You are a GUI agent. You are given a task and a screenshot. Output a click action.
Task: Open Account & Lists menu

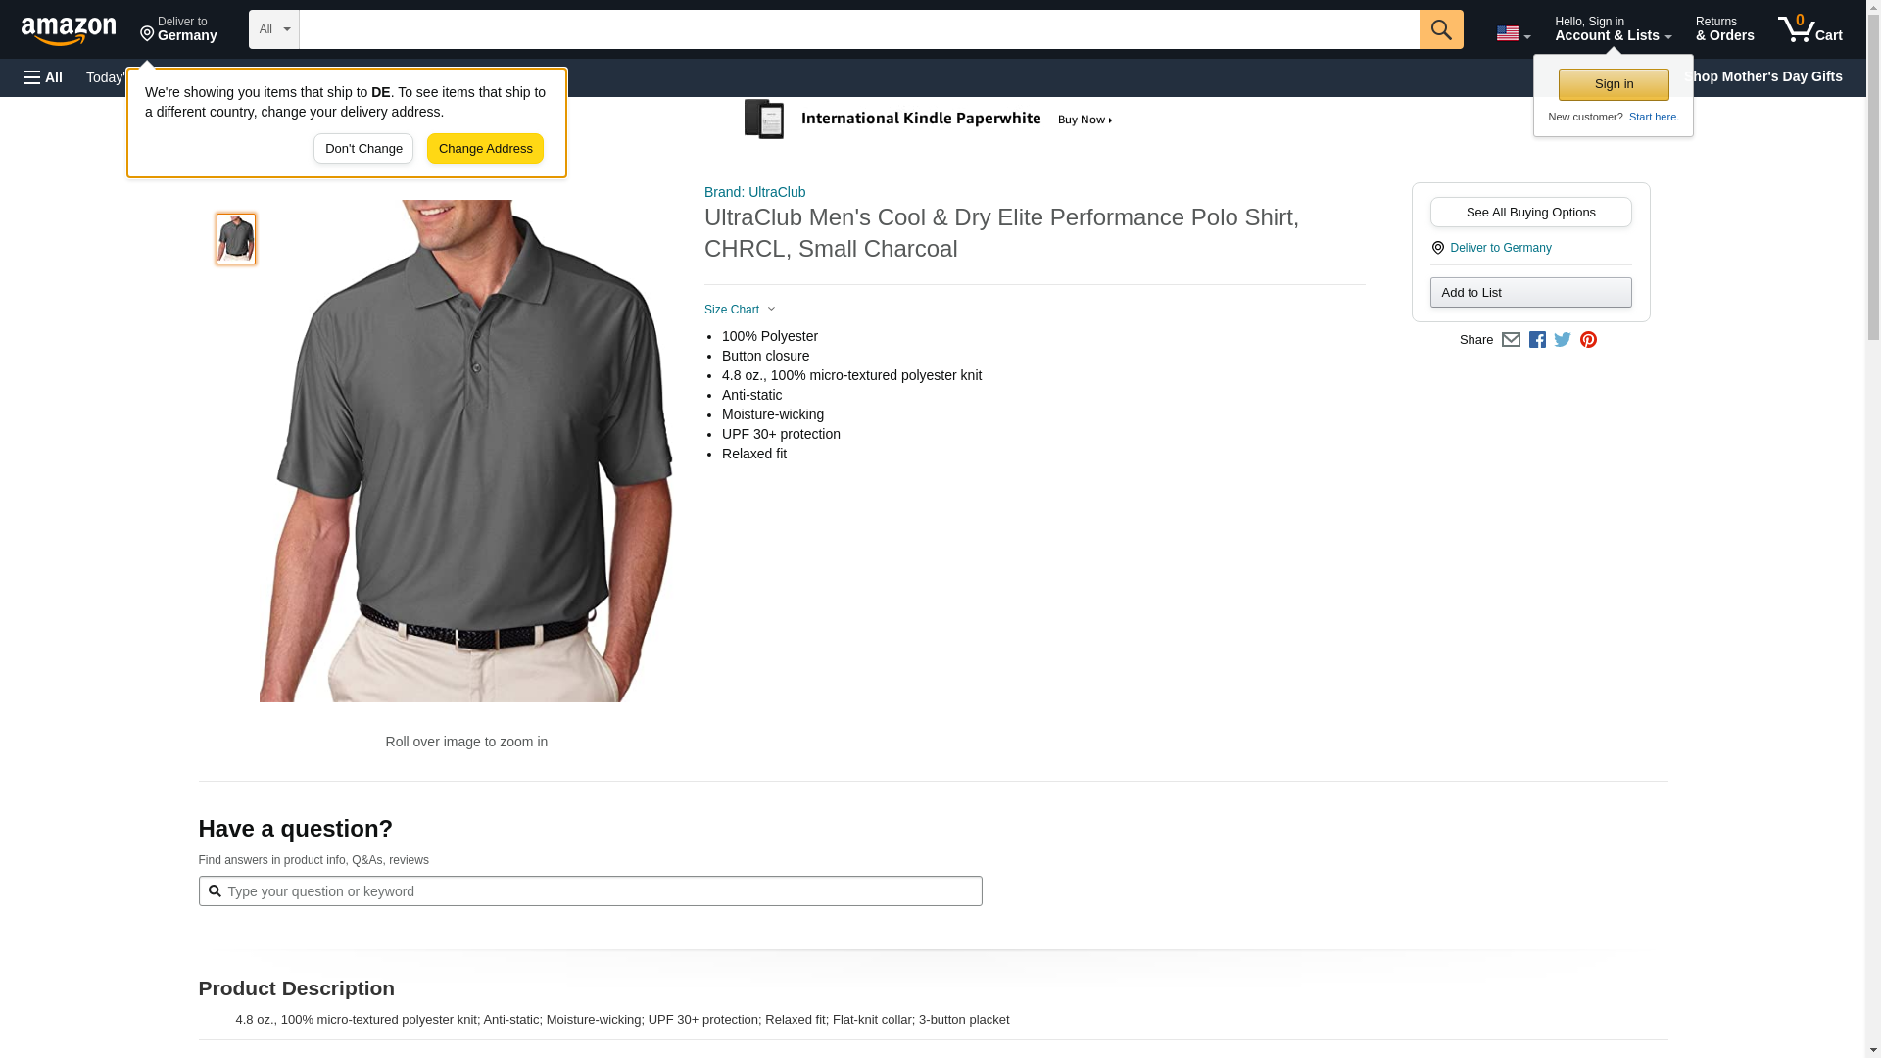click(x=1613, y=29)
